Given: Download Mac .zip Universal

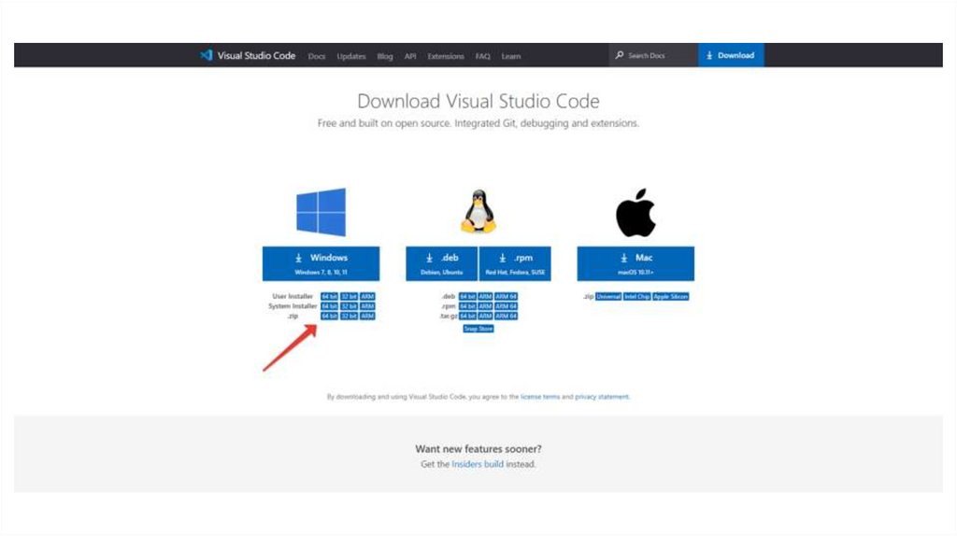Looking at the screenshot, I should (x=608, y=296).
